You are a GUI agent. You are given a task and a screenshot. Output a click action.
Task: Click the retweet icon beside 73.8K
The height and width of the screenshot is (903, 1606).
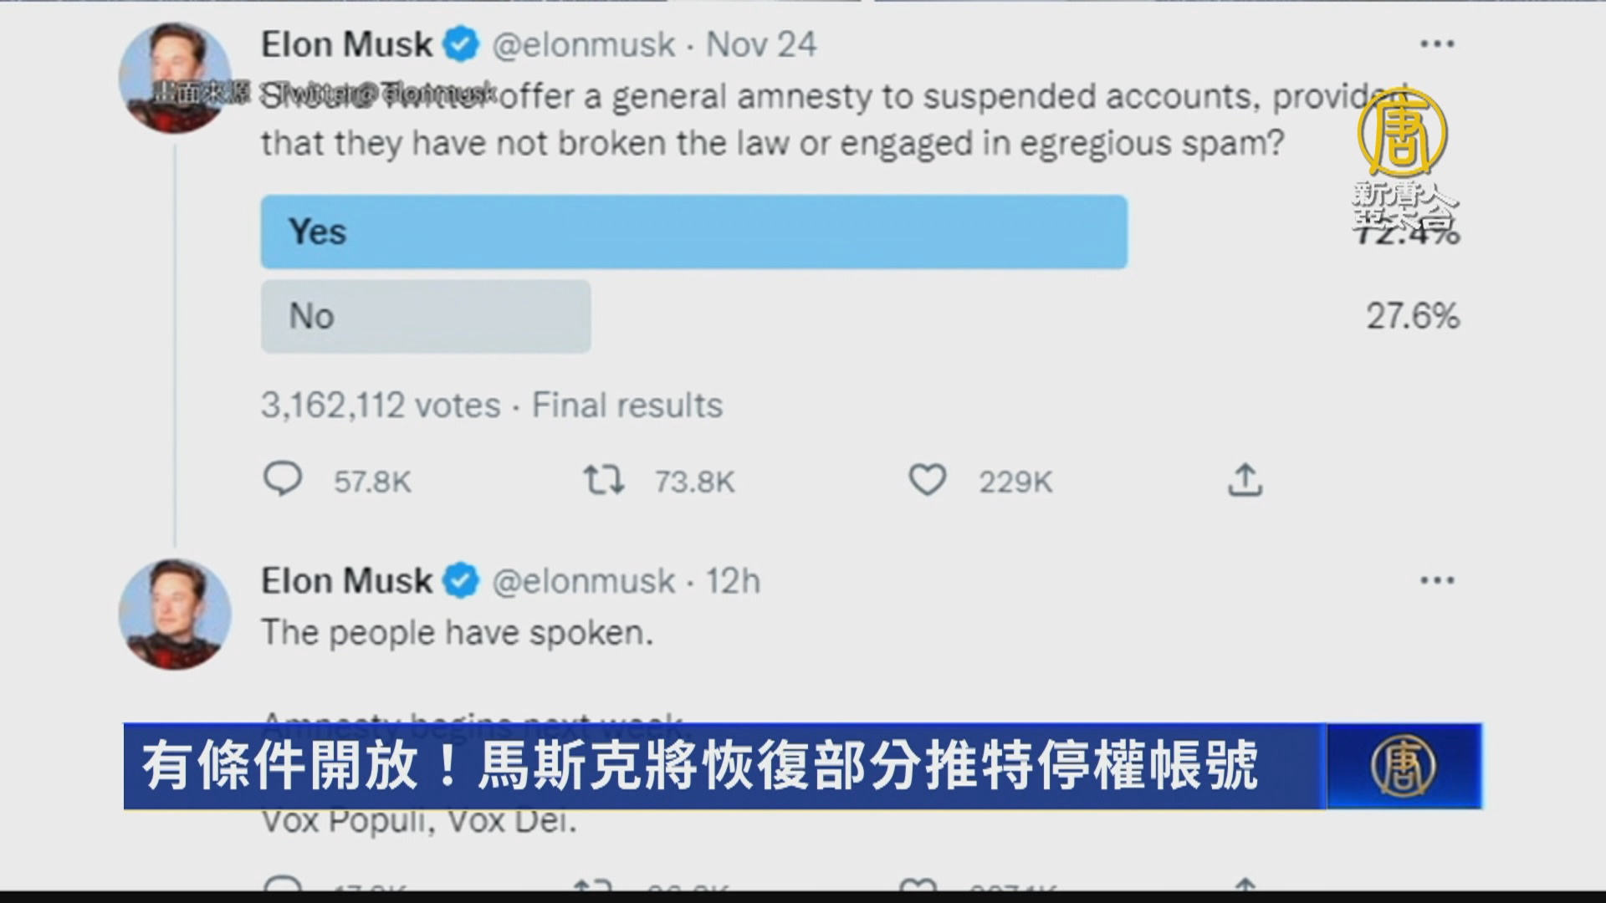(603, 480)
